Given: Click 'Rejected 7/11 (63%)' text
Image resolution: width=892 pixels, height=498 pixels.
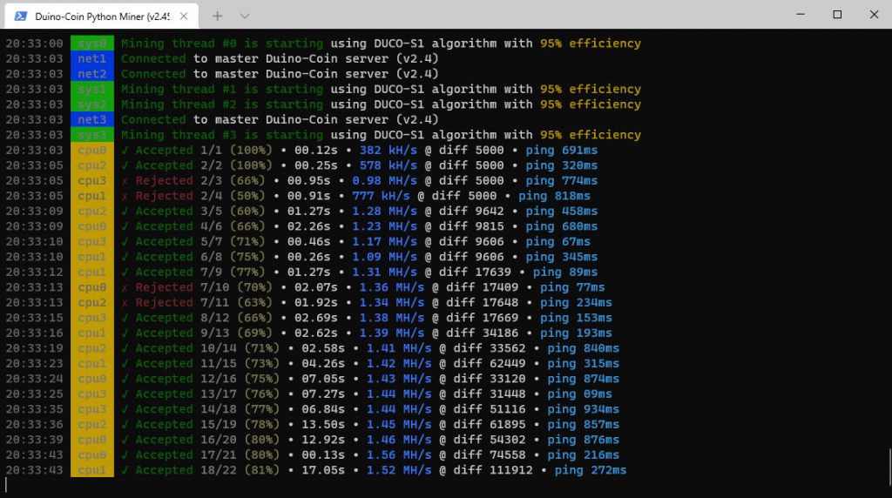Looking at the screenshot, I should click(204, 302).
